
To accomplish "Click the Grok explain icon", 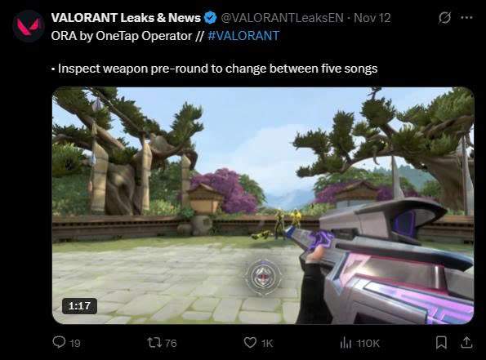I will [x=444, y=18].
